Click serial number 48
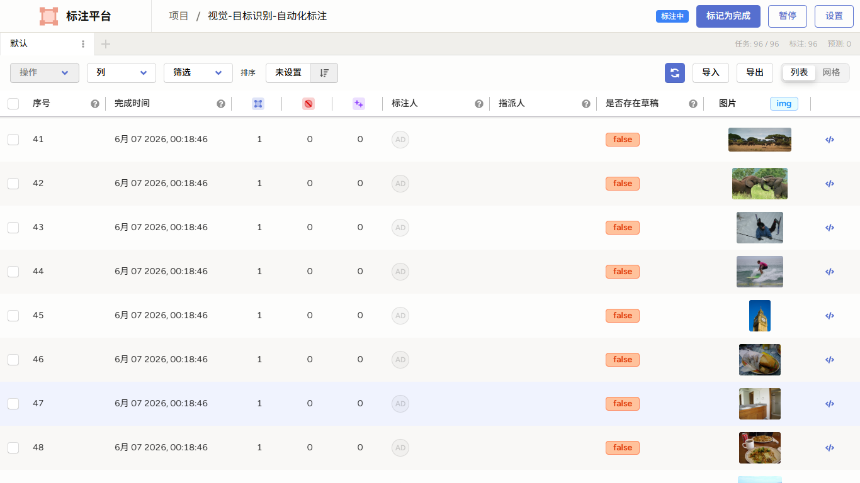Screen dimensions: 860x483 point(38,448)
